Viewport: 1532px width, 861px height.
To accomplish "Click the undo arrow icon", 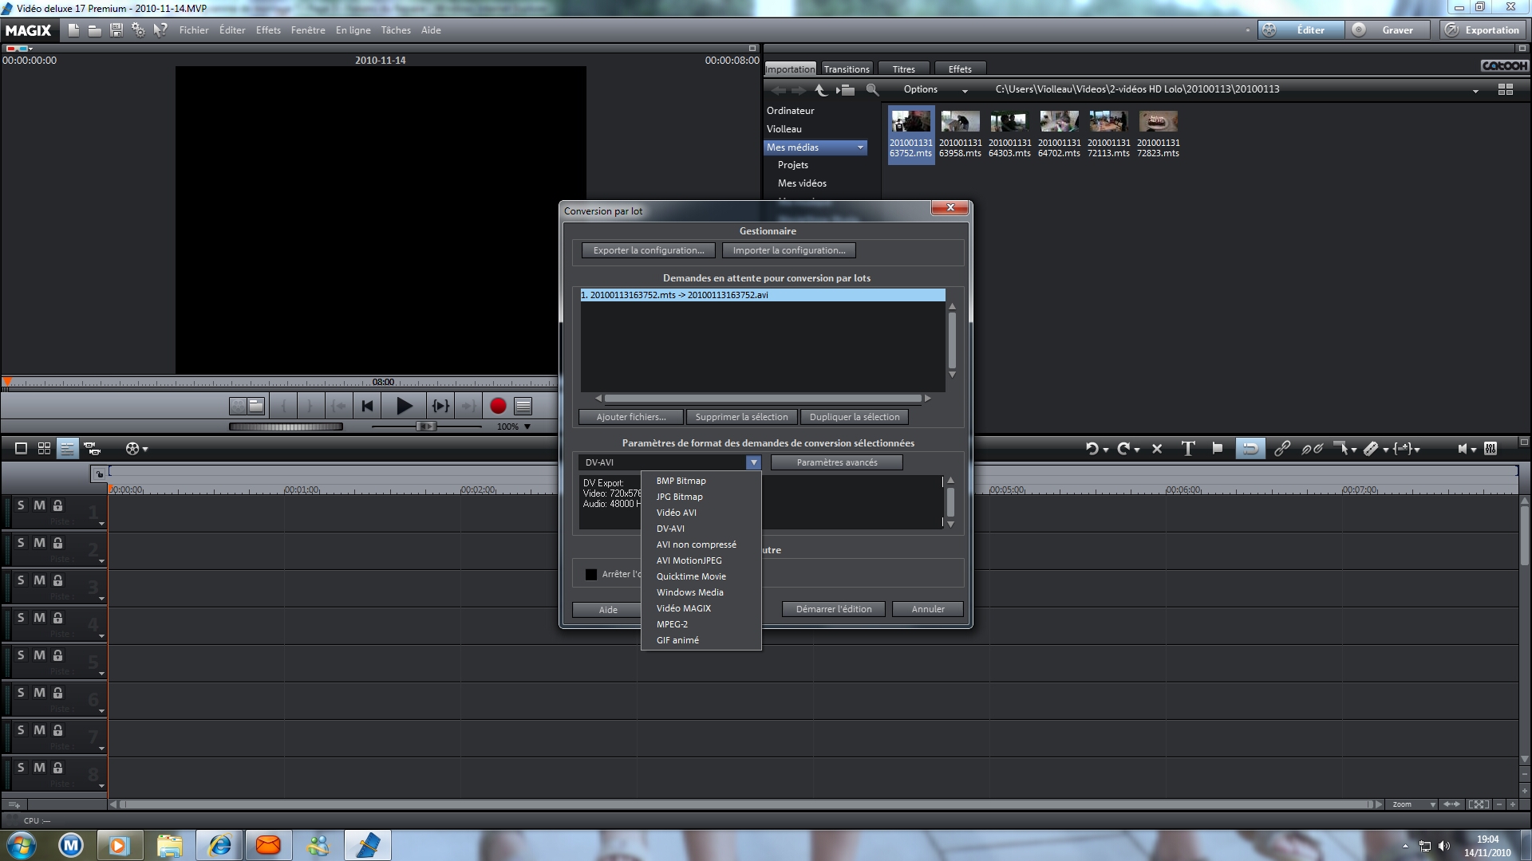I will tap(1092, 449).
